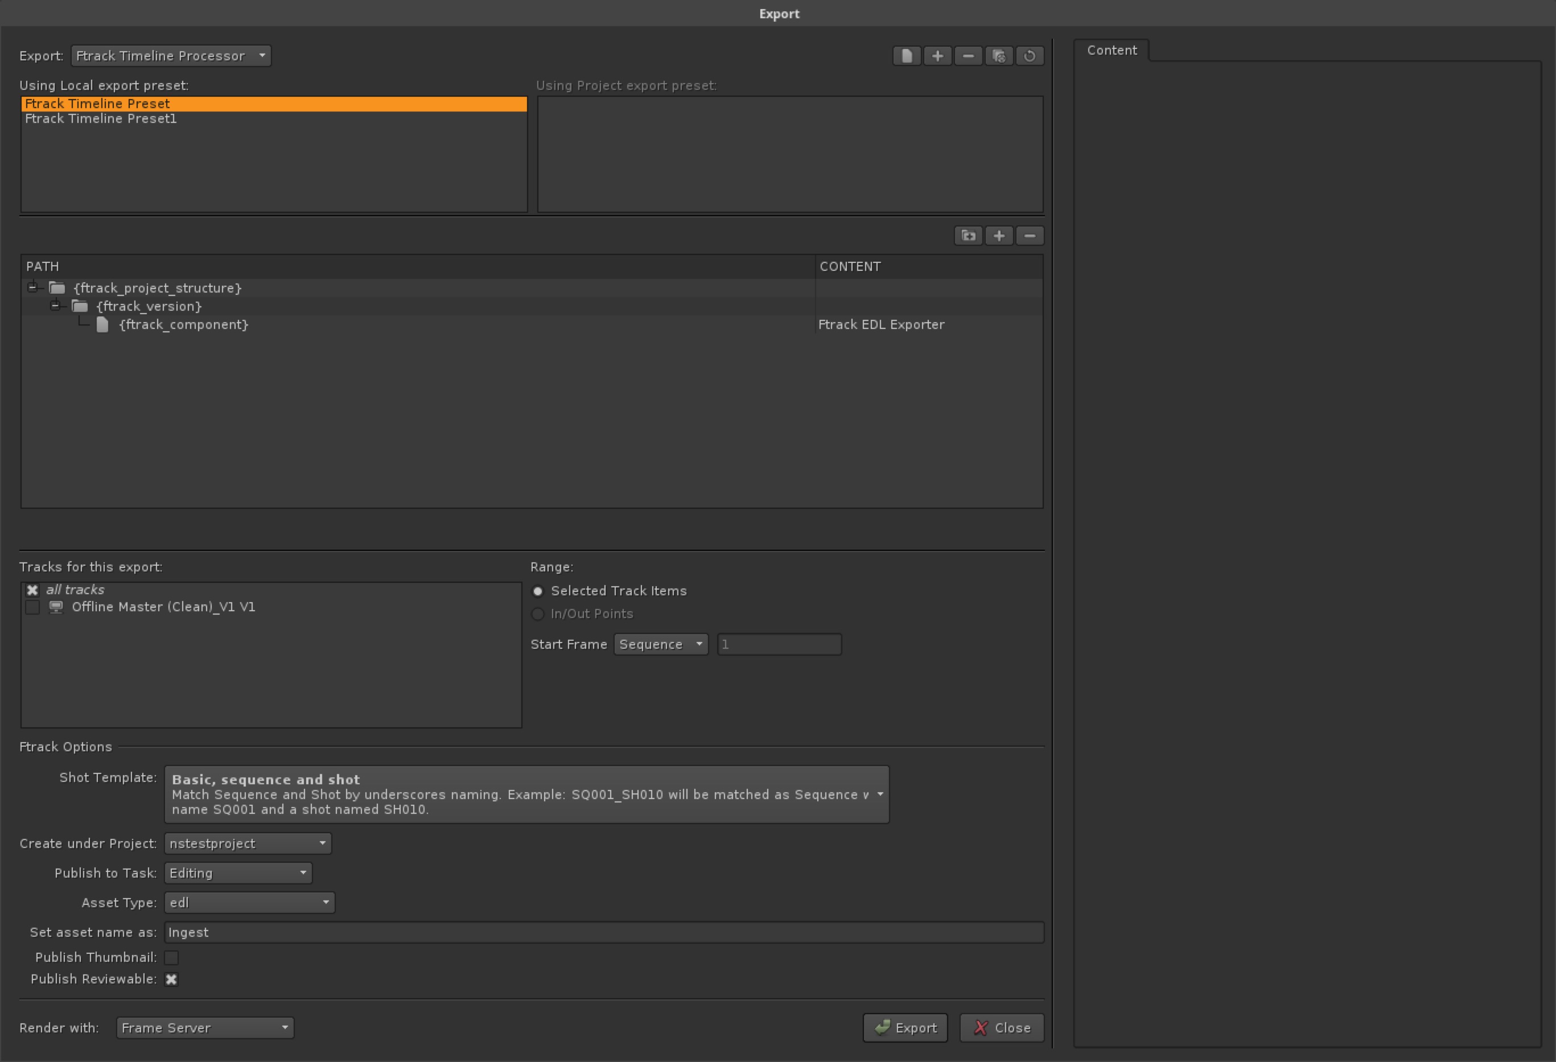Uncheck Publish Reviewable checkbox

click(x=171, y=979)
